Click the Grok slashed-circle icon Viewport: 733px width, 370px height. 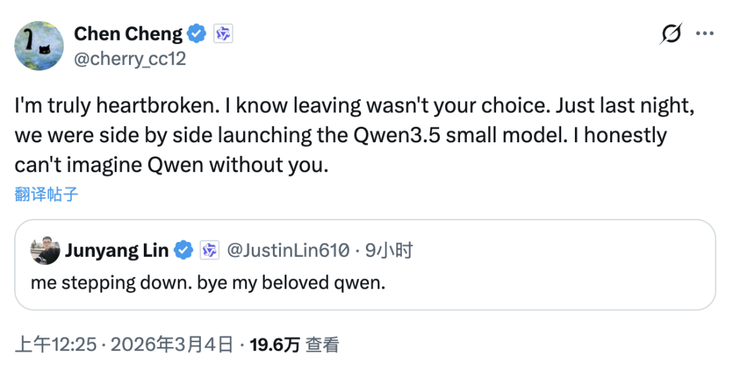click(x=671, y=34)
